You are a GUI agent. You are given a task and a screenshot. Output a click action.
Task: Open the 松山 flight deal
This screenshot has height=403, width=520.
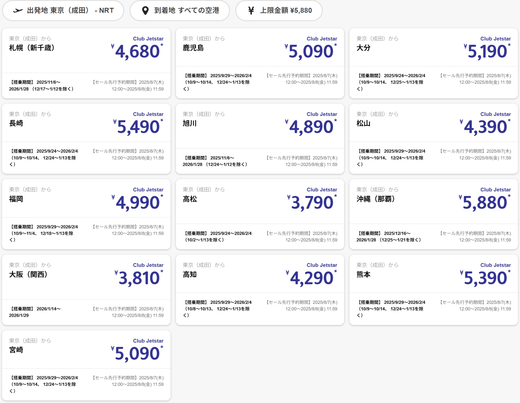pyautogui.click(x=433, y=138)
